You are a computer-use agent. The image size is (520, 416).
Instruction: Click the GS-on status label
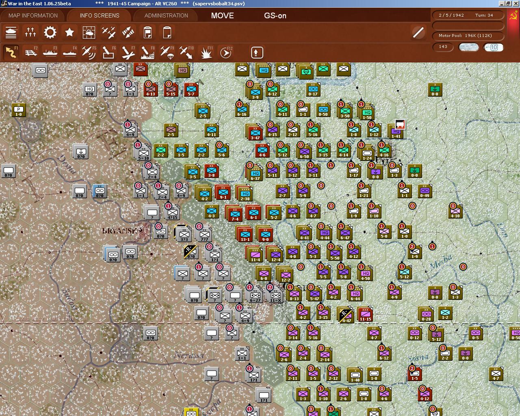coord(275,16)
